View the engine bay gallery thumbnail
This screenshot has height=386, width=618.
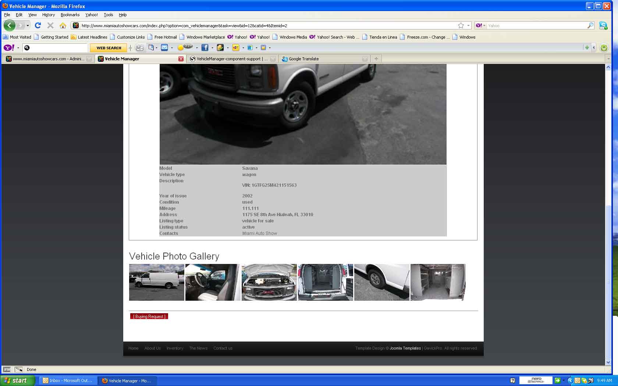269,282
